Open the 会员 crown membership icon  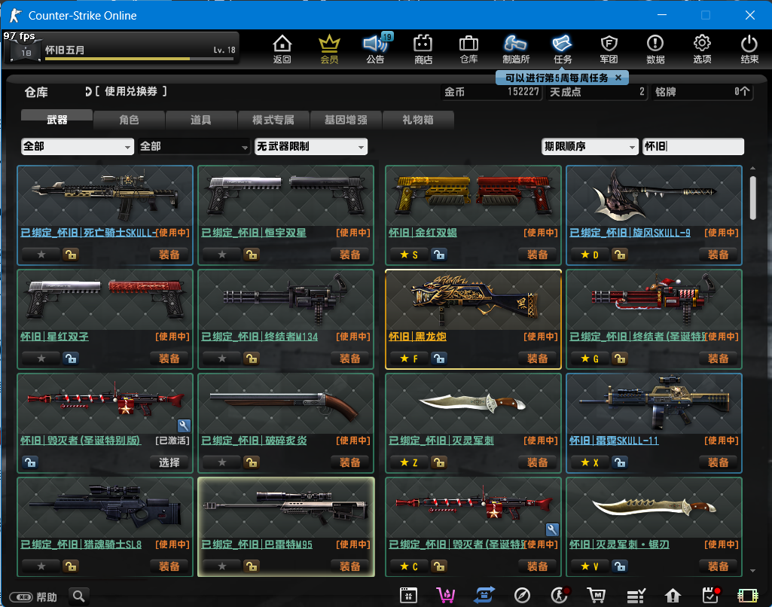329,49
